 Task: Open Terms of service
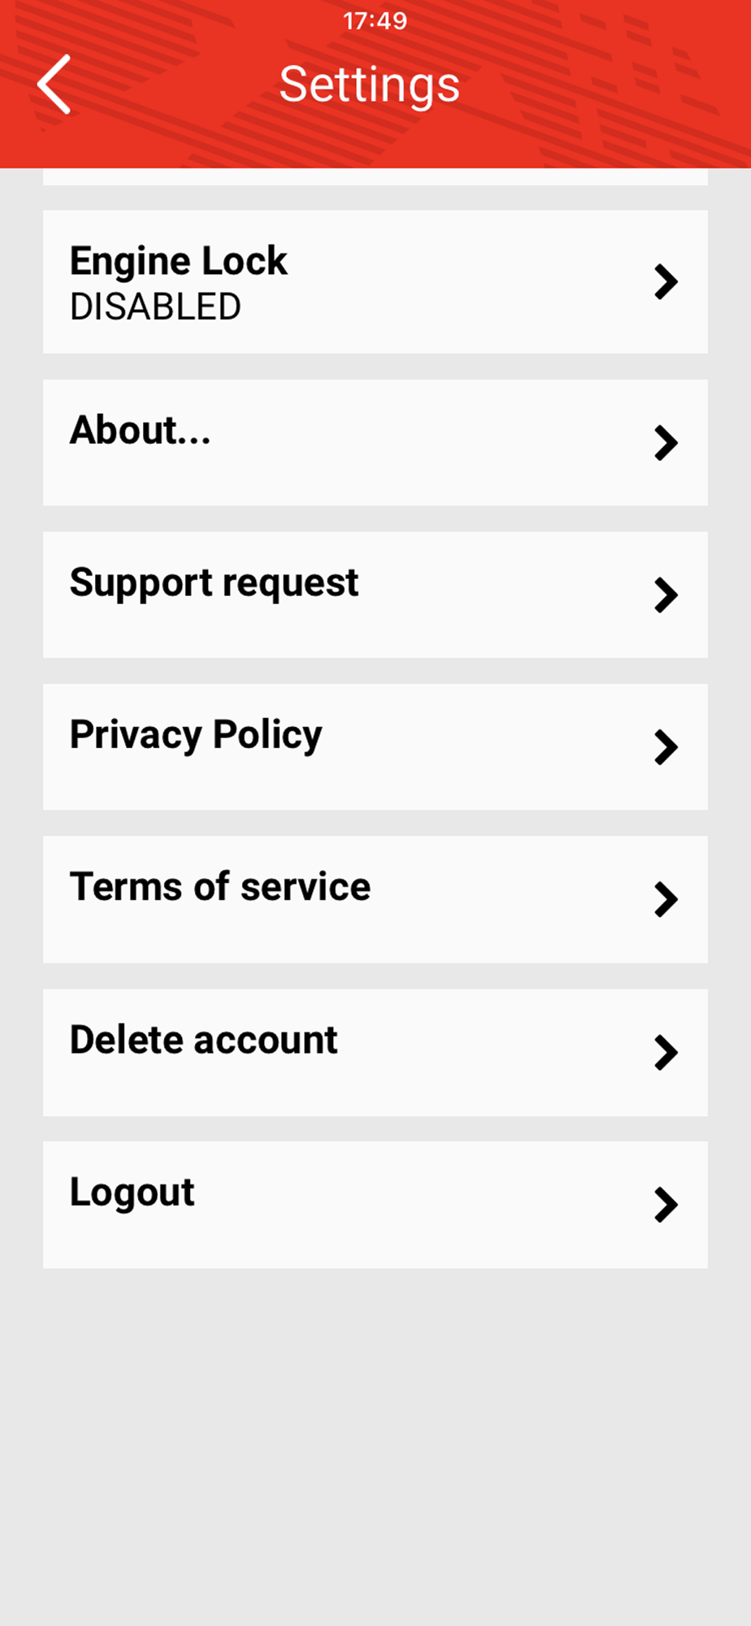coord(220,887)
